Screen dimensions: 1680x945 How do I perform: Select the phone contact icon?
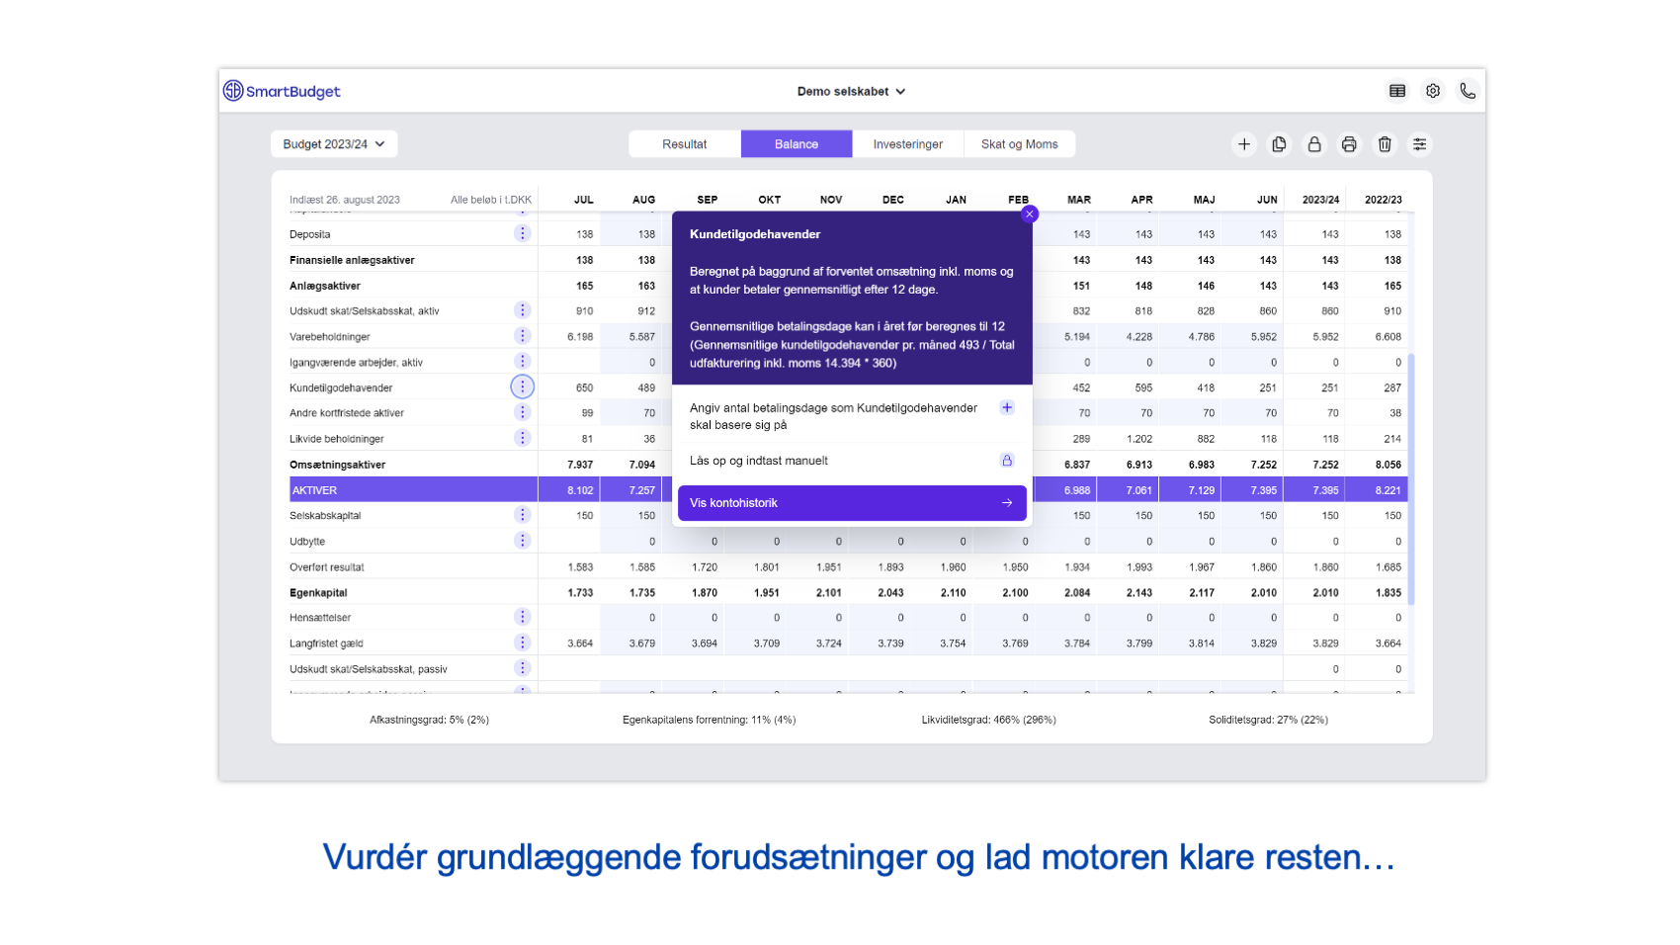[x=1468, y=90]
